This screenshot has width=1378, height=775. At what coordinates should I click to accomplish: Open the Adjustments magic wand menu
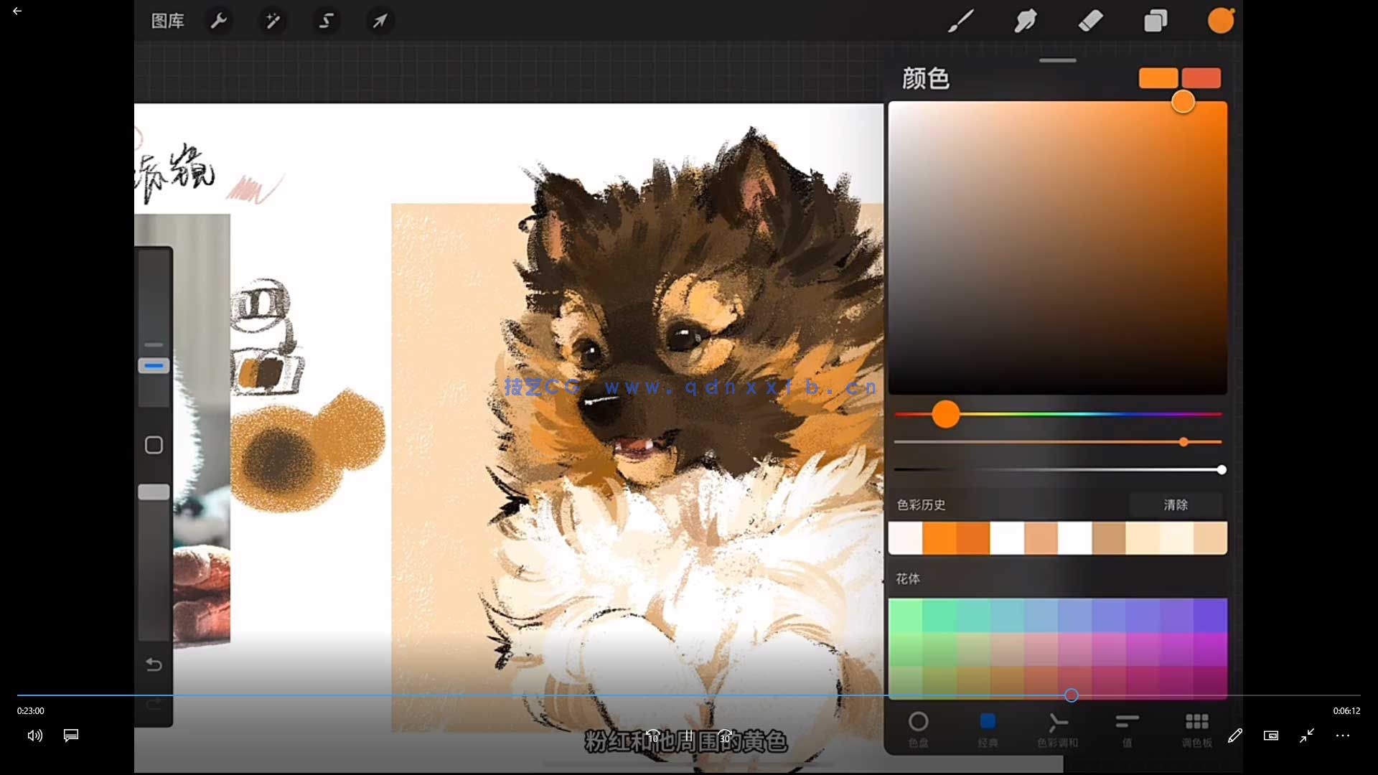pos(273,21)
